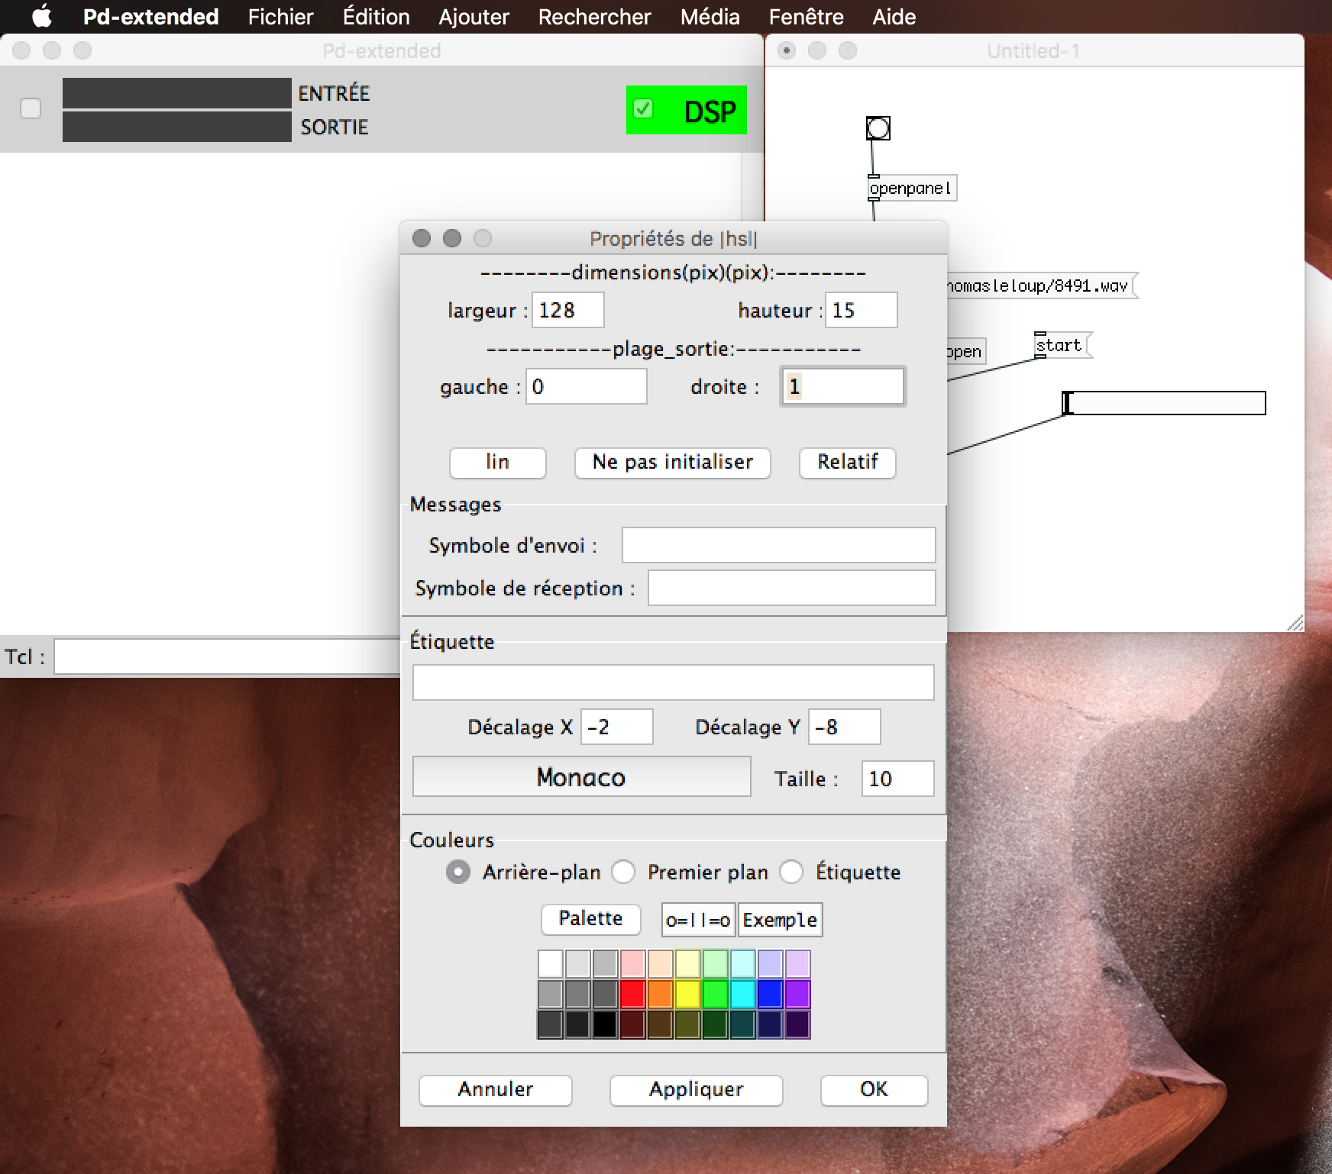Toggle the DSP checkbox on
Image resolution: width=1332 pixels, height=1174 pixels.
[644, 109]
